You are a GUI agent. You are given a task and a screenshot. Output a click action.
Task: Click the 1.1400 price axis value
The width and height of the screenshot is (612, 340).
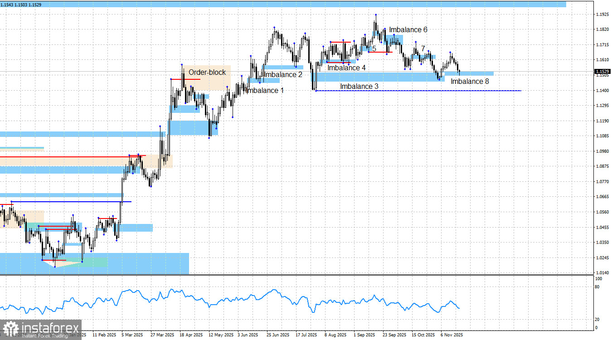tap(603, 91)
